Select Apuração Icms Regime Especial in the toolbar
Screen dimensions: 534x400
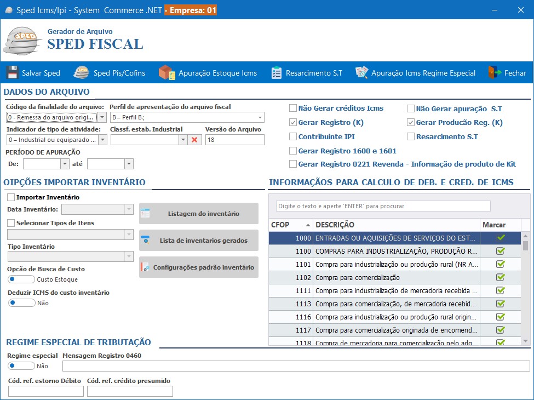coord(361,72)
